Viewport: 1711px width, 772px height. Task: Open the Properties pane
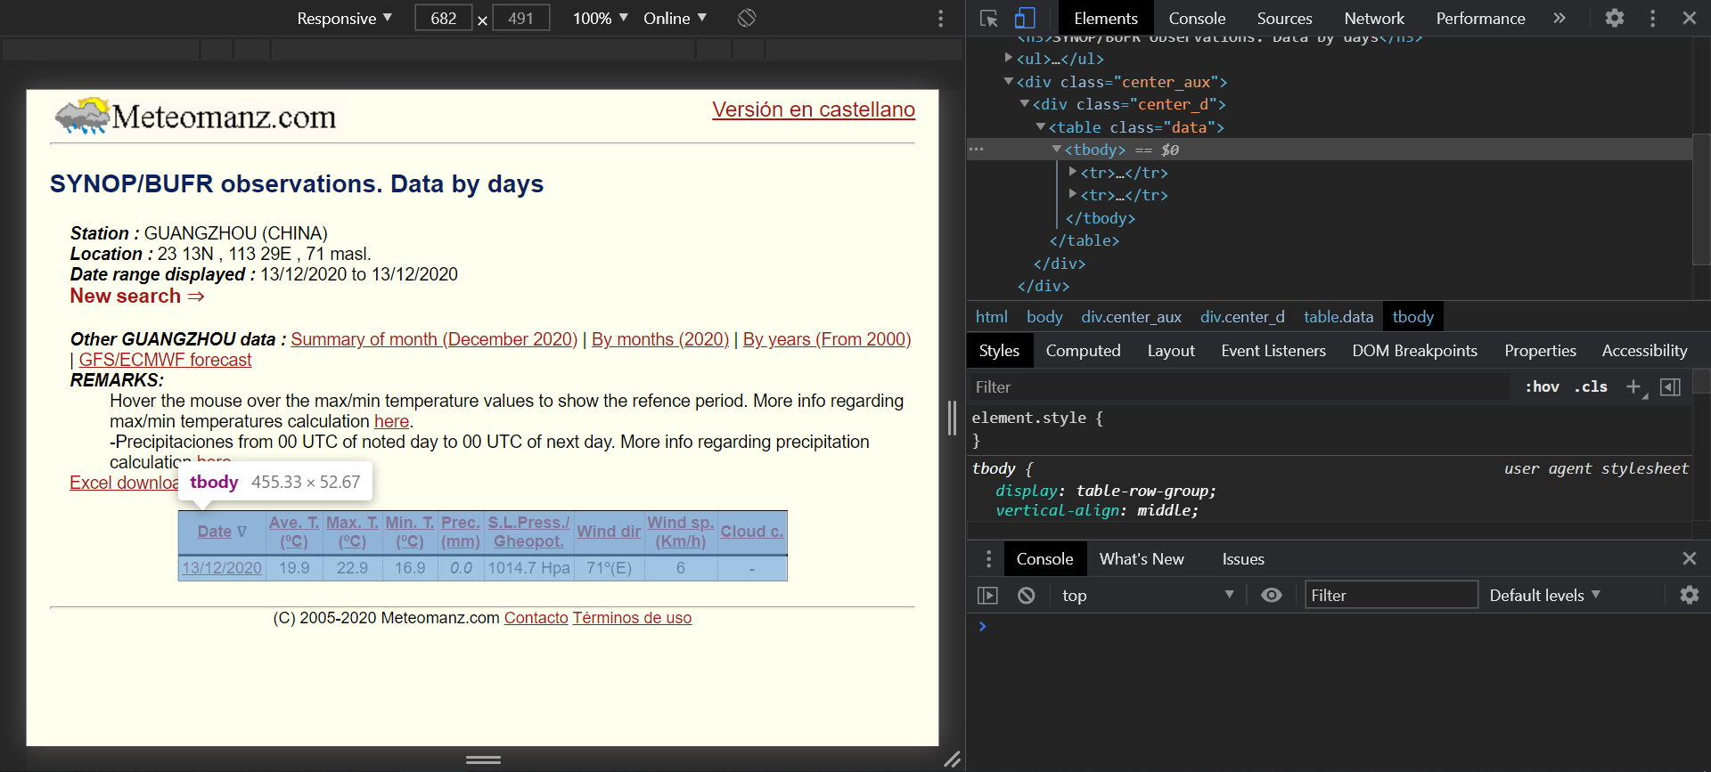pyautogui.click(x=1540, y=351)
